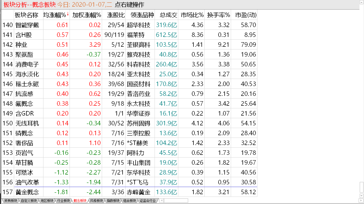Sort by the 总成交 column header
This screenshot has height=204, width=364.
tap(169, 15)
